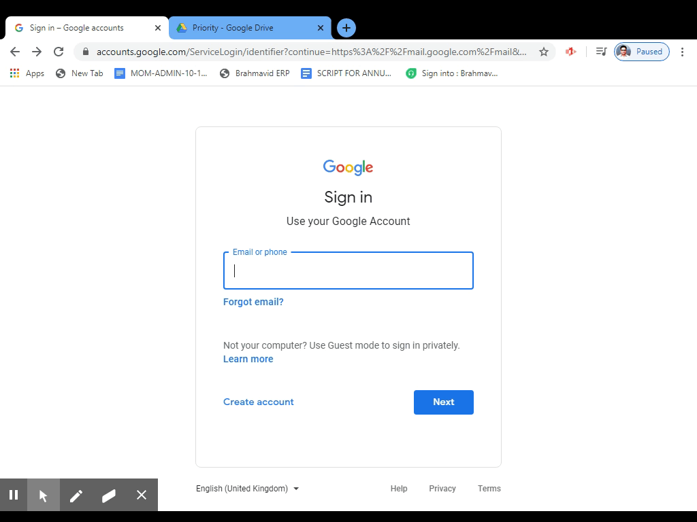
Task: Select the cursor pointer tool
Action: [x=44, y=495]
